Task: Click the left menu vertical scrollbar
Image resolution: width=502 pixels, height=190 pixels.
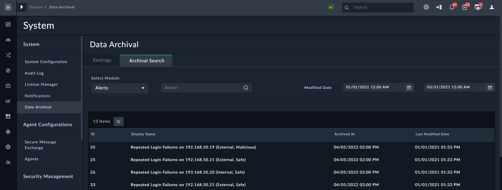Action: [82, 89]
